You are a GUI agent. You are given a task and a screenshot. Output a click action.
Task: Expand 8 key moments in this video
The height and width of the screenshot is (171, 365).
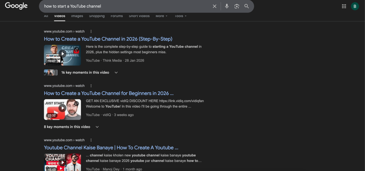click(71, 127)
